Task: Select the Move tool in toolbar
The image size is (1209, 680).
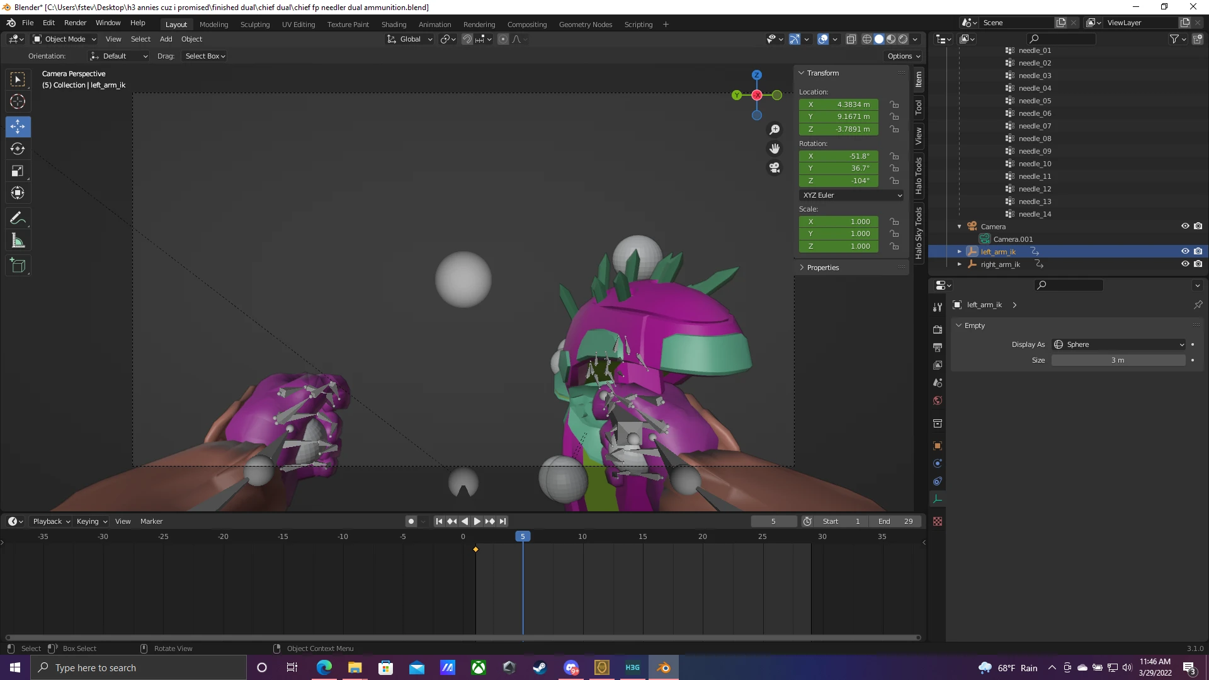Action: point(18,125)
